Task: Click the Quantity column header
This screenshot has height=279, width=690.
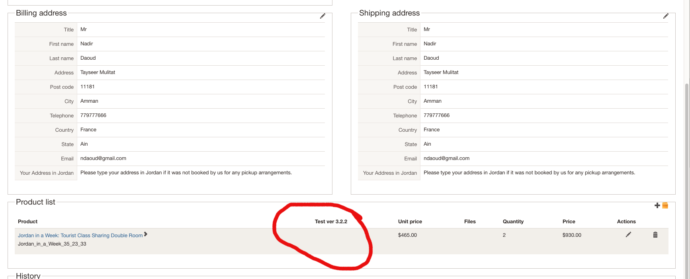Action: (513, 222)
